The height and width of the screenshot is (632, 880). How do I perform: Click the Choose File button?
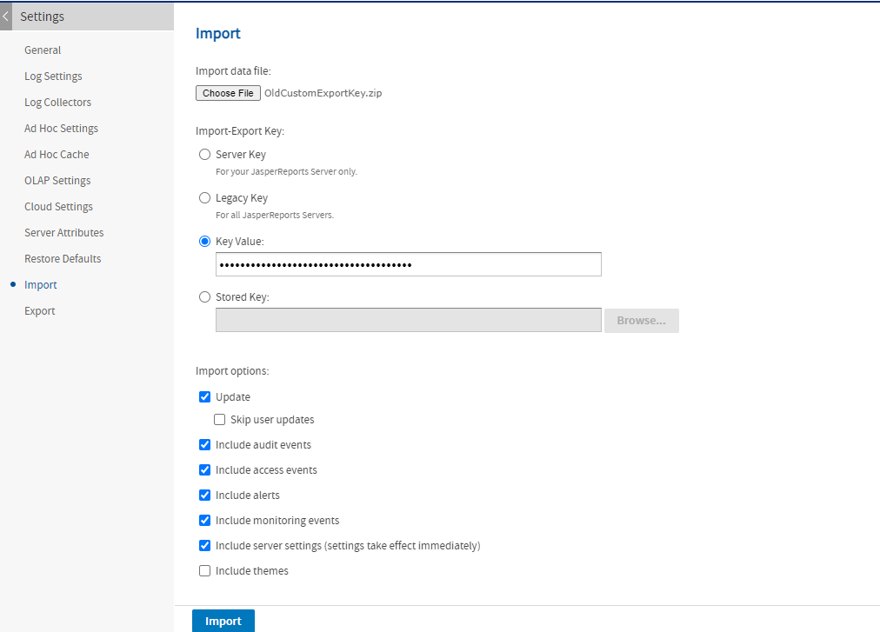228,93
